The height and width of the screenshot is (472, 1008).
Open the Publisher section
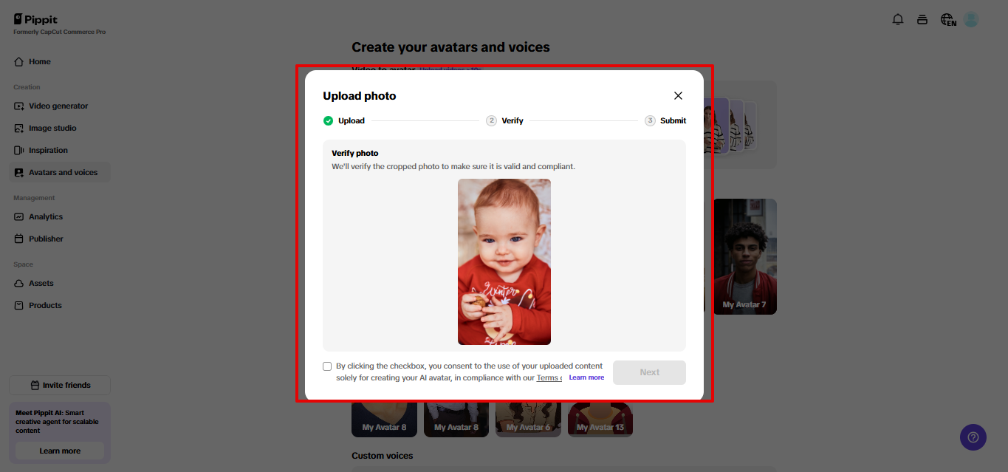tap(46, 239)
